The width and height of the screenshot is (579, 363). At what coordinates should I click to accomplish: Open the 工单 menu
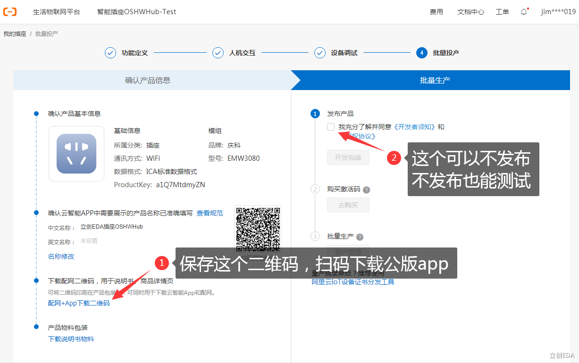pyautogui.click(x=503, y=12)
